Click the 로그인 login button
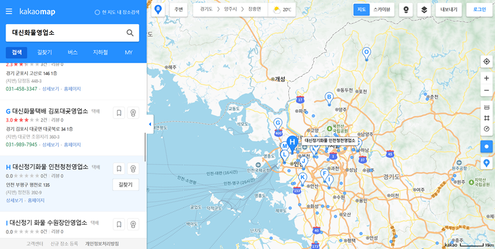The image size is (495, 249). tap(480, 10)
